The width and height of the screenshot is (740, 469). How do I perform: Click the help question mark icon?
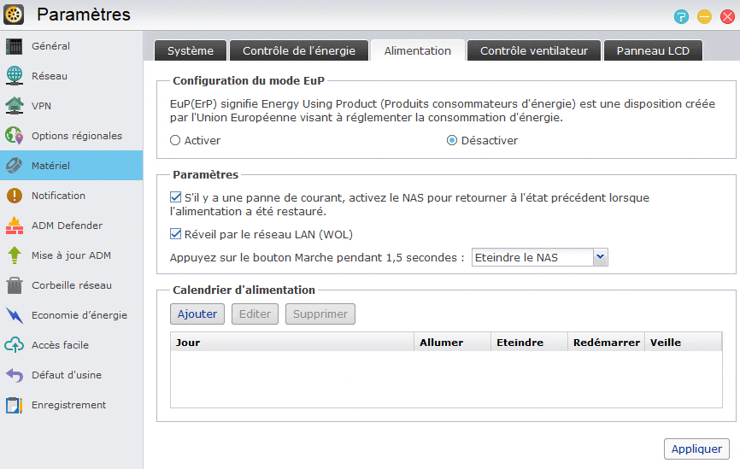coord(681,17)
